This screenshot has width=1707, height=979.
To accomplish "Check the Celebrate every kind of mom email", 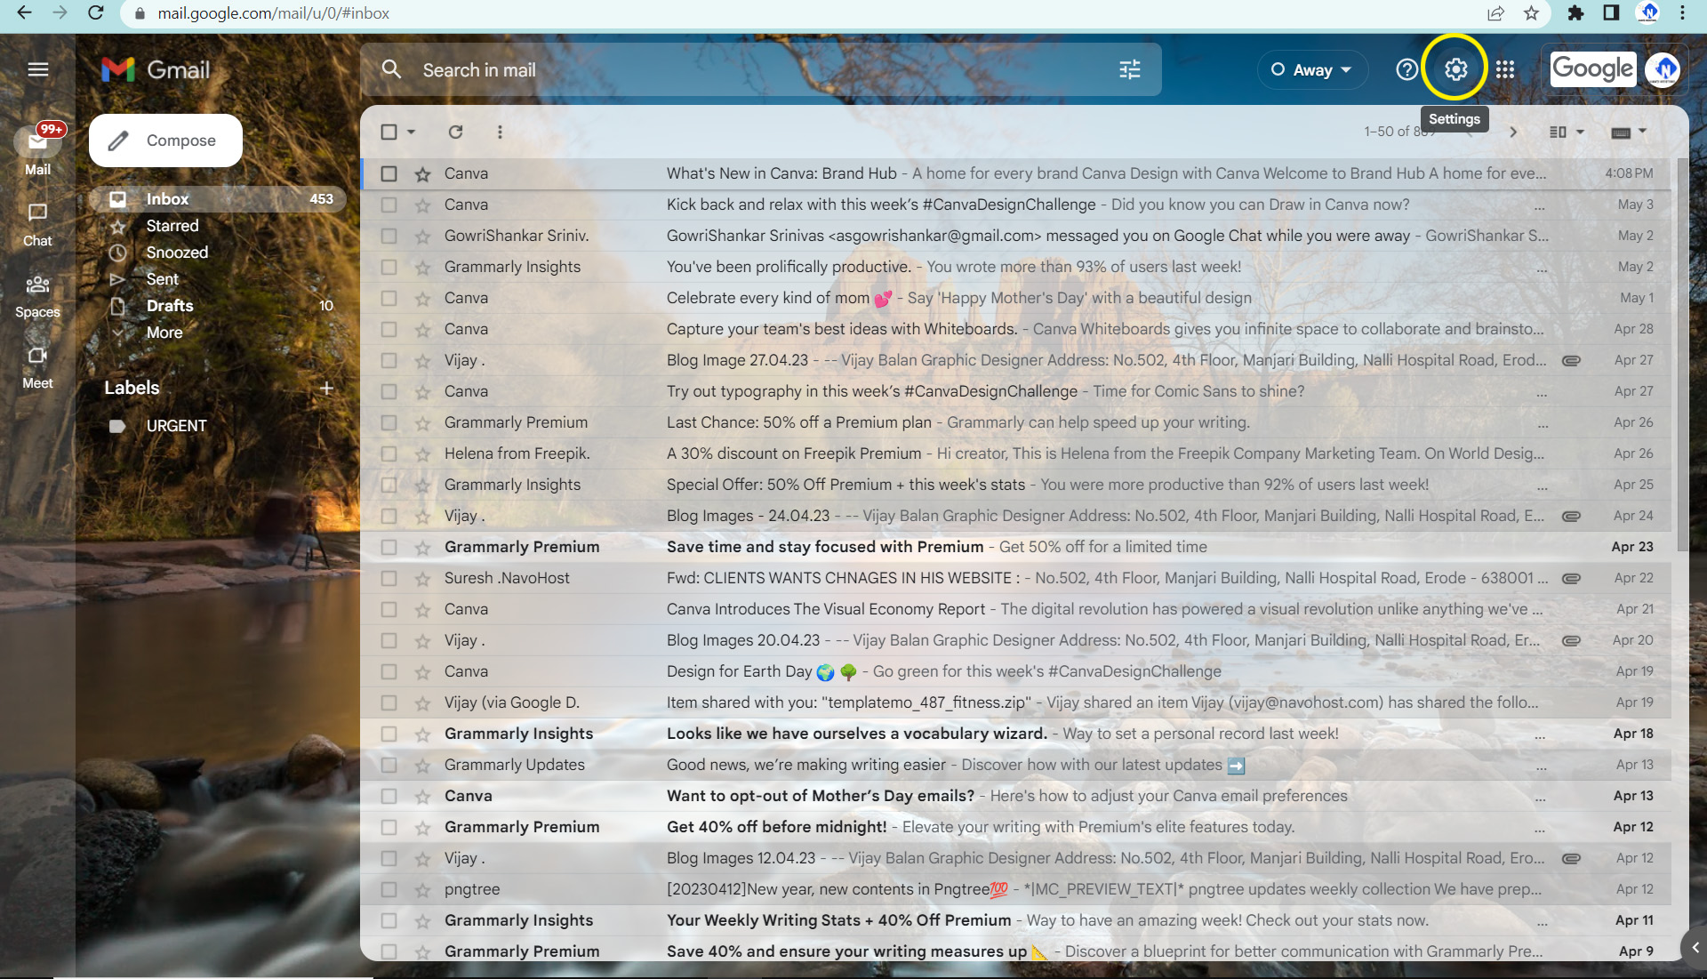I will pos(389,298).
